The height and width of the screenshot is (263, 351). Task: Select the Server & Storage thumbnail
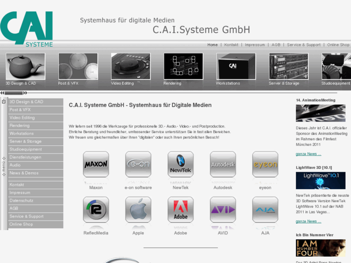[289, 66]
